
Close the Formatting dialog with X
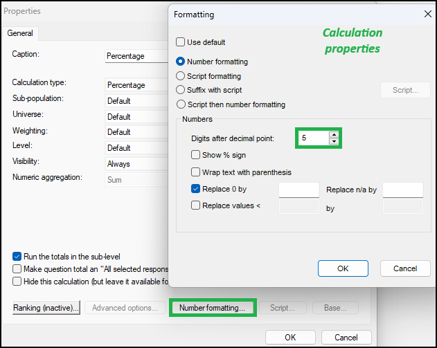tap(428, 14)
